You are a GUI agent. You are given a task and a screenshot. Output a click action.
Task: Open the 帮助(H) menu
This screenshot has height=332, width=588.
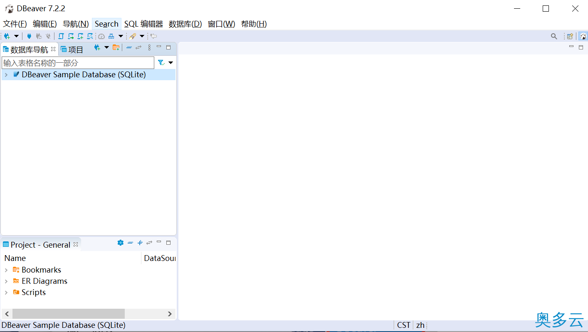point(254,24)
